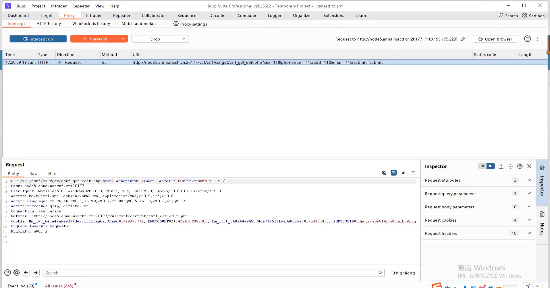Open Inspector settings gear
550x288 pixels.
(x=520, y=166)
